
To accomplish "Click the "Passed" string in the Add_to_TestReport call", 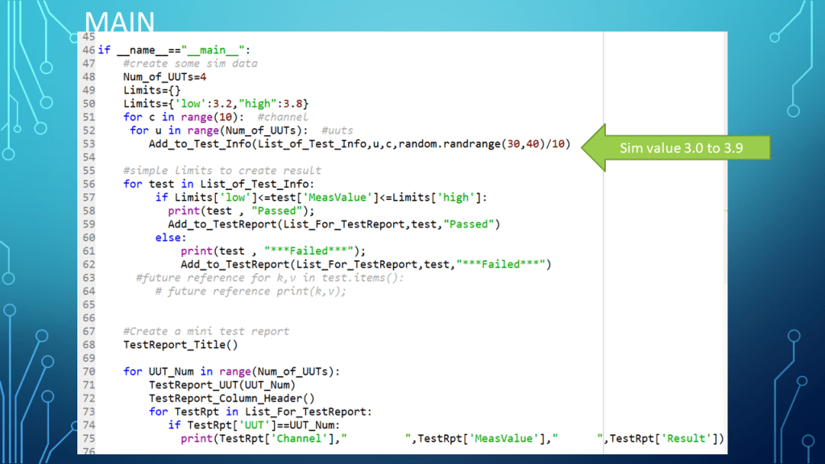I will [x=462, y=224].
